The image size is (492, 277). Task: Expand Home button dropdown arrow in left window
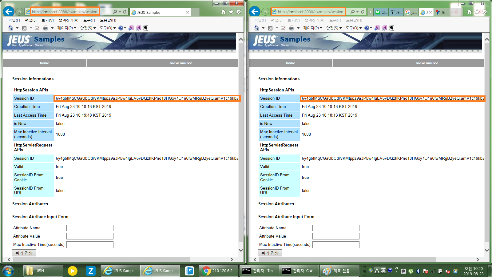[17, 28]
